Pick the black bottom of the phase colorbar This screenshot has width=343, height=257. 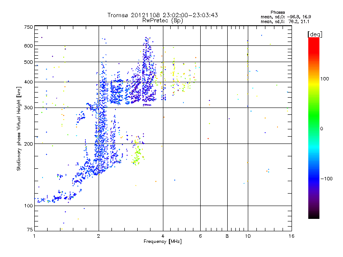coord(314,215)
